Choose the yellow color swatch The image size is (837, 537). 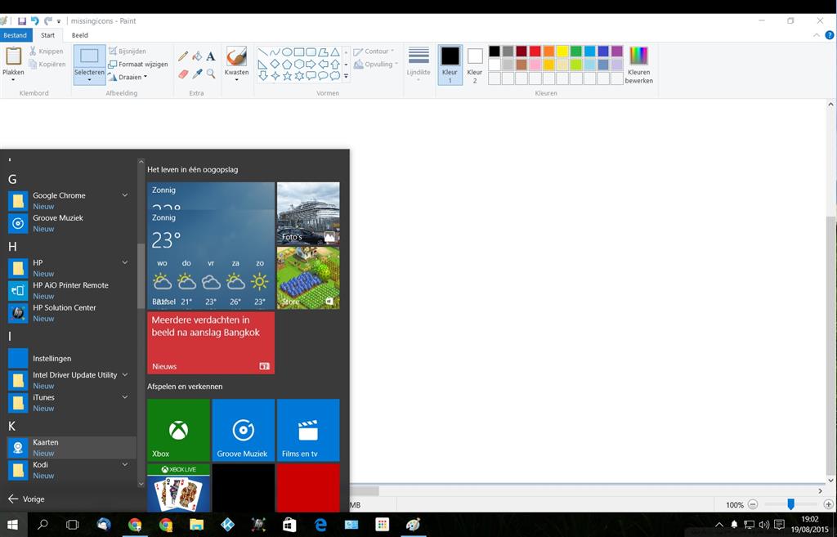pyautogui.click(x=562, y=51)
